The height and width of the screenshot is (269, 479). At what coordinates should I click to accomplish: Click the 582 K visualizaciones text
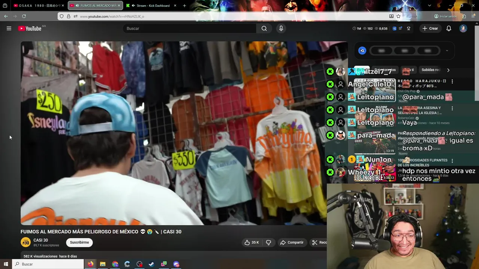tap(40, 256)
